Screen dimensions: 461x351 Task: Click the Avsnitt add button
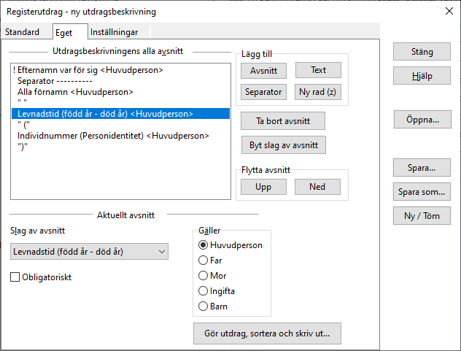(x=263, y=71)
